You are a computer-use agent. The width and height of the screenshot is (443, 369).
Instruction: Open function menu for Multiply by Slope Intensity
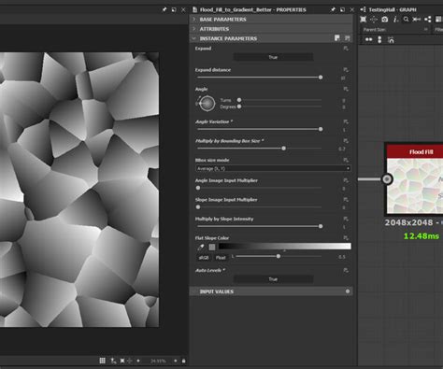point(346,219)
